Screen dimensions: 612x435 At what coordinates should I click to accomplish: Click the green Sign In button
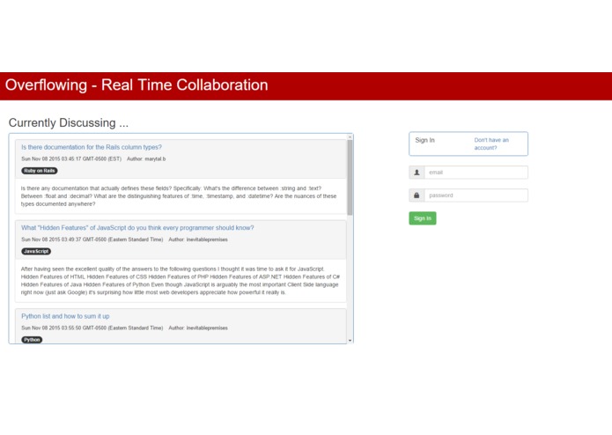point(423,218)
